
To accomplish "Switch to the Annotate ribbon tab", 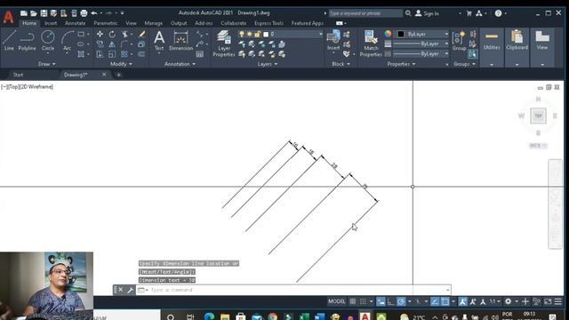I will (75, 23).
